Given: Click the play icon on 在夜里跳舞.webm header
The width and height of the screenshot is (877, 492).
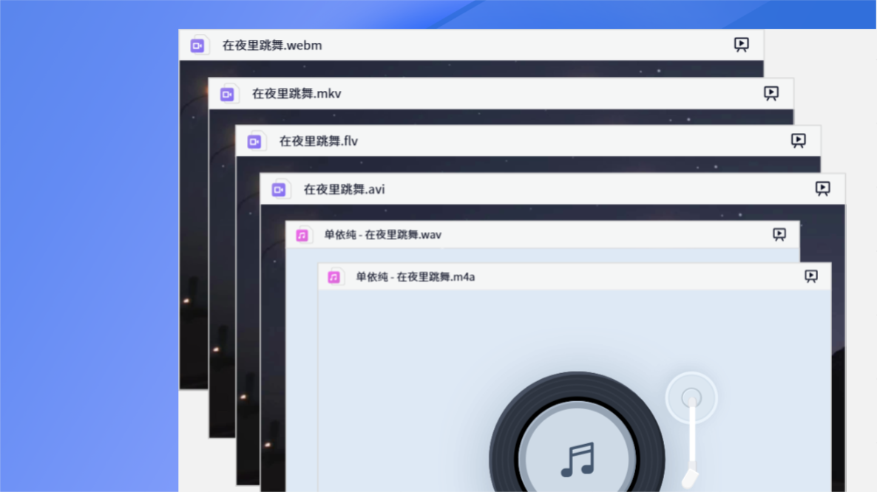Looking at the screenshot, I should (741, 44).
